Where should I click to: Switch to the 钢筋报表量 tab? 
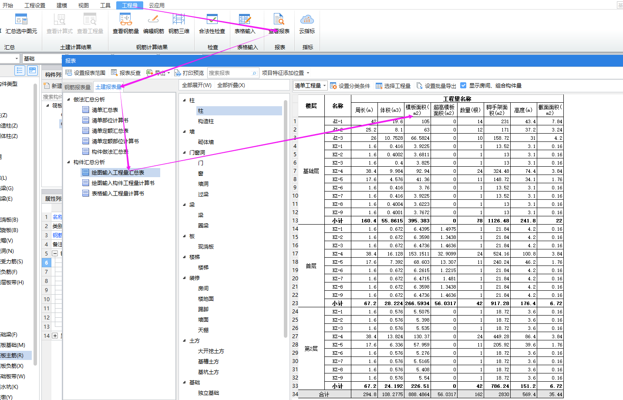click(77, 87)
